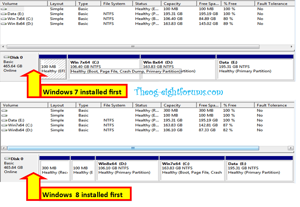Click the volume name 'Win 8x64 (D:)'
This screenshot has width=300, height=207.
[x=20, y=24]
